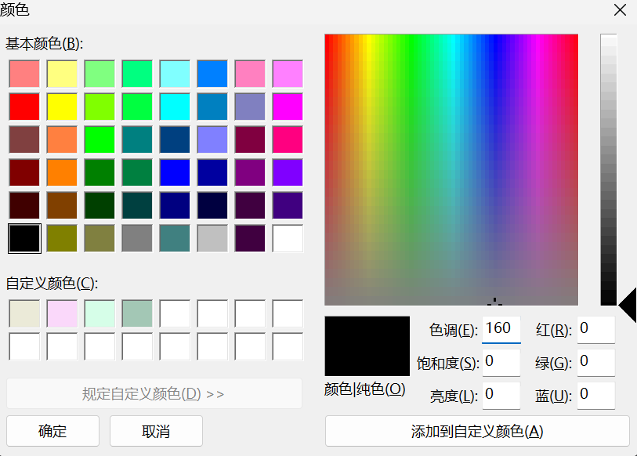Focus the 饱和度 input field
The width and height of the screenshot is (637, 456).
click(501, 362)
